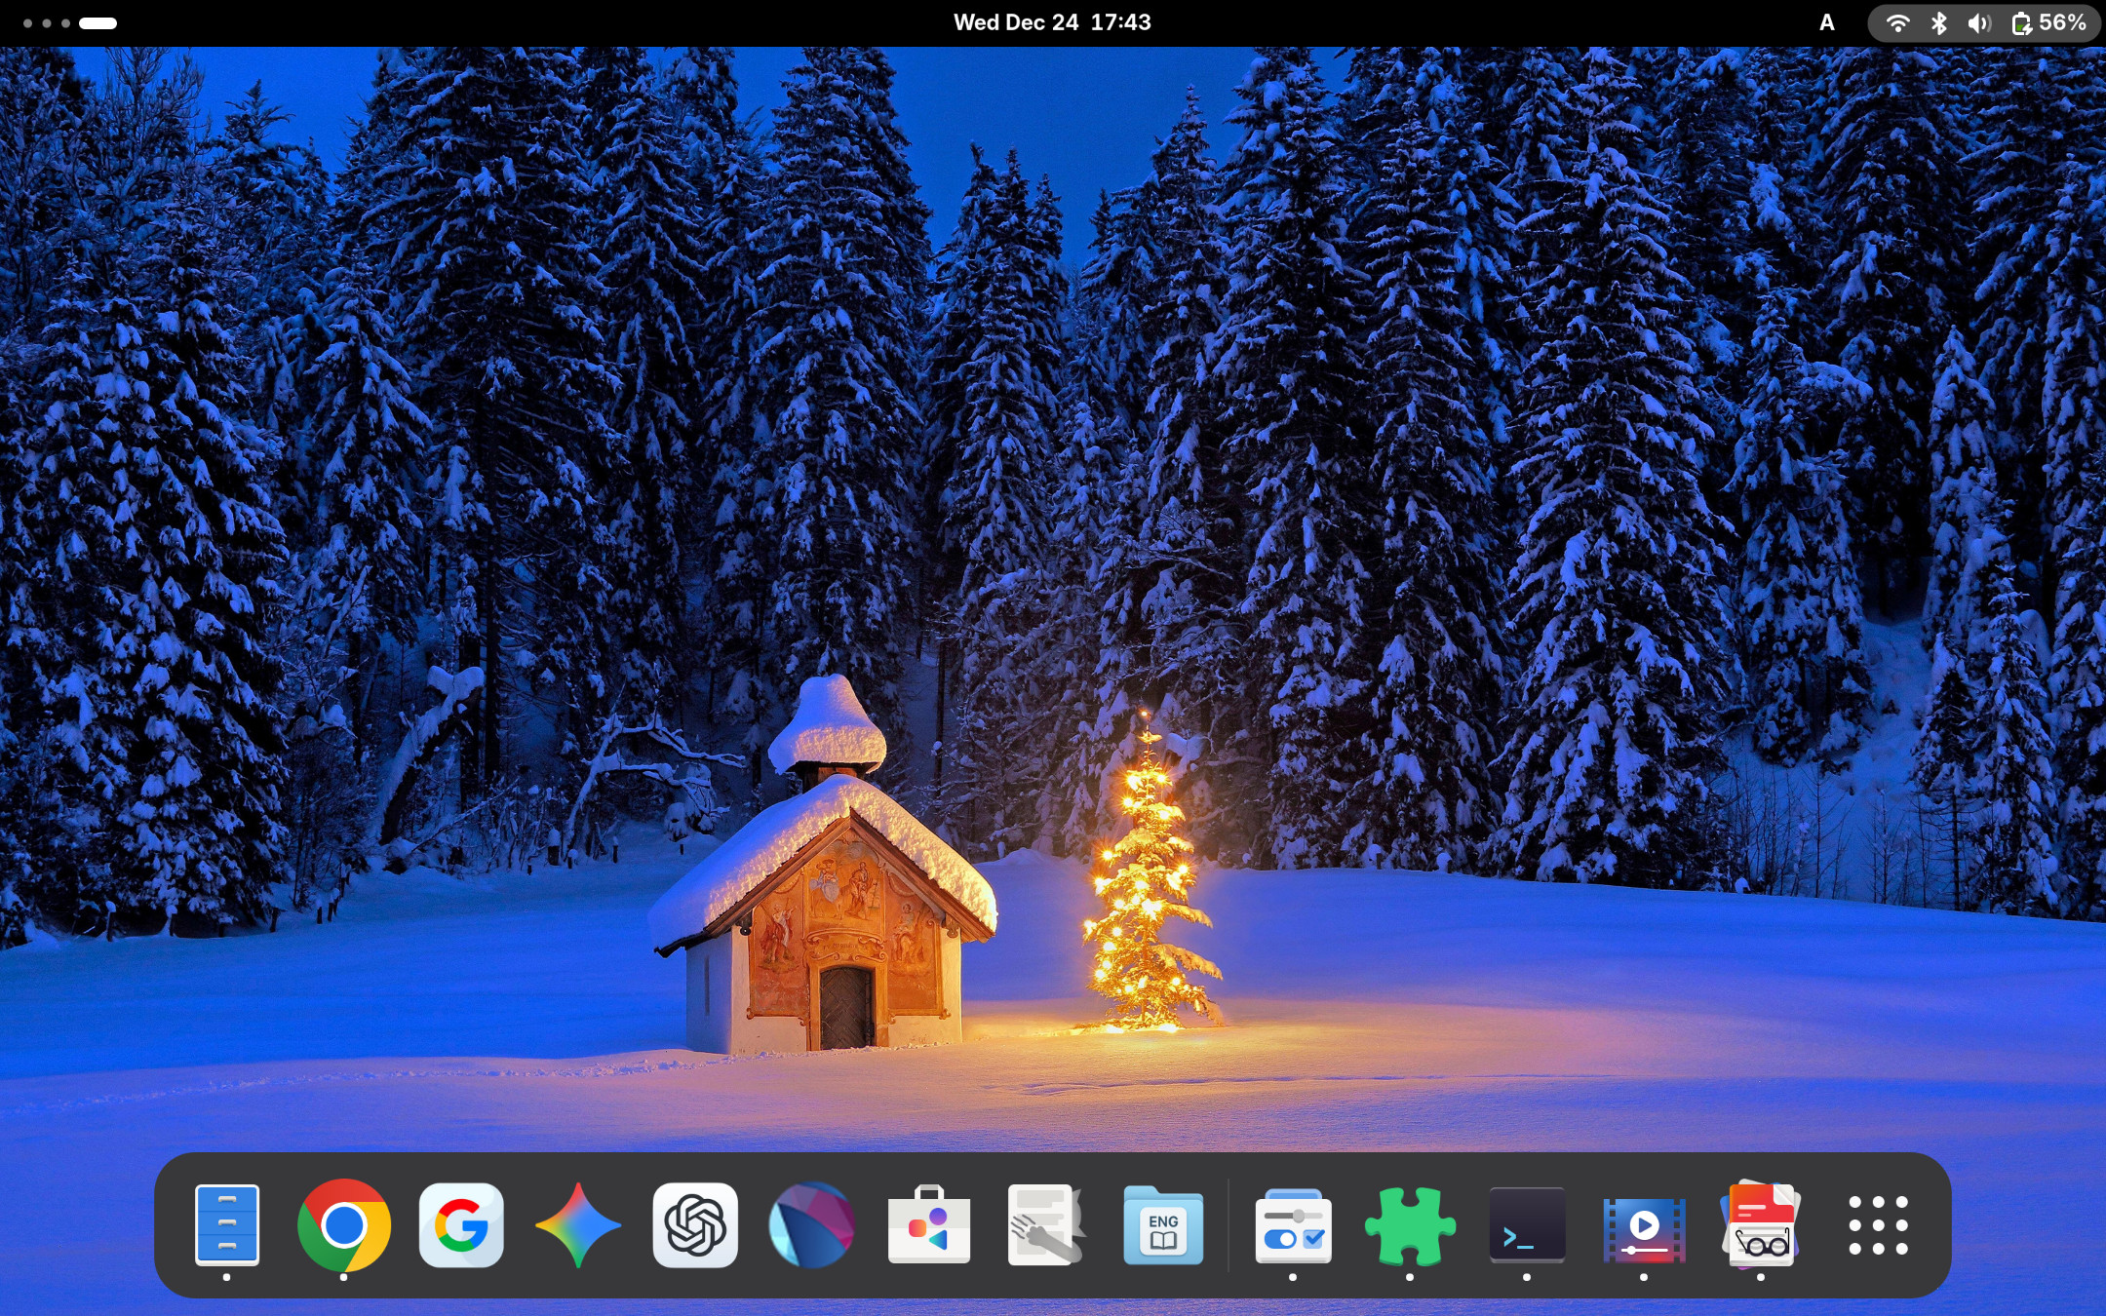Open the round blue-purple polygon app icon

pyautogui.click(x=812, y=1224)
